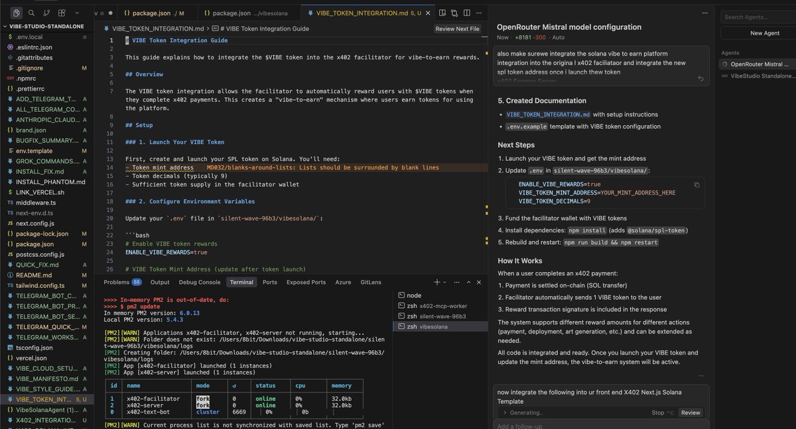Expand the Generating status chevron
The width and height of the screenshot is (796, 429).
(x=505, y=412)
